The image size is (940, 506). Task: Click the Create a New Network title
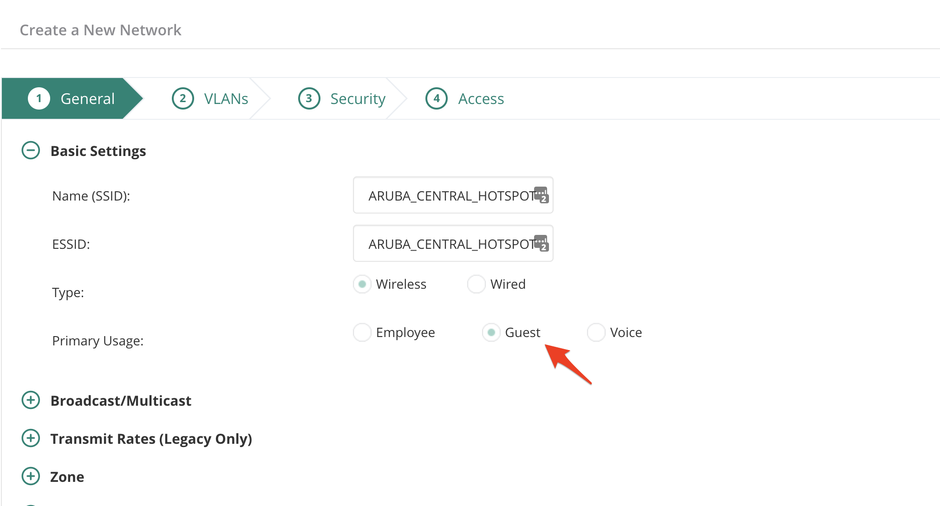pyautogui.click(x=100, y=30)
